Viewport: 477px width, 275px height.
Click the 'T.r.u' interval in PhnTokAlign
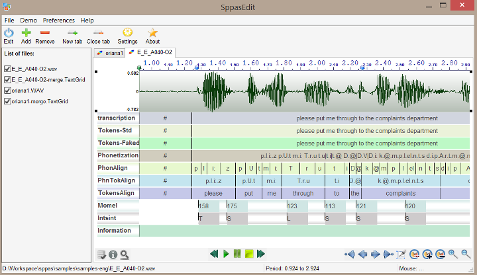(x=303, y=181)
